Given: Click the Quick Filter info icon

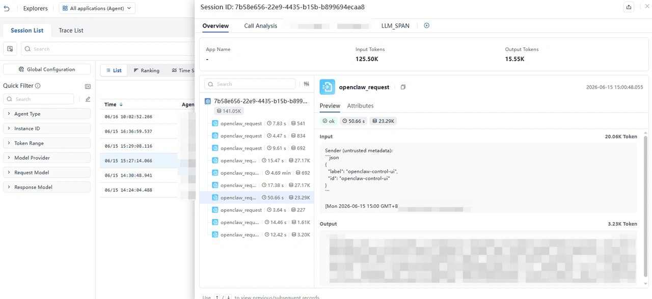Looking at the screenshot, I should (38, 86).
